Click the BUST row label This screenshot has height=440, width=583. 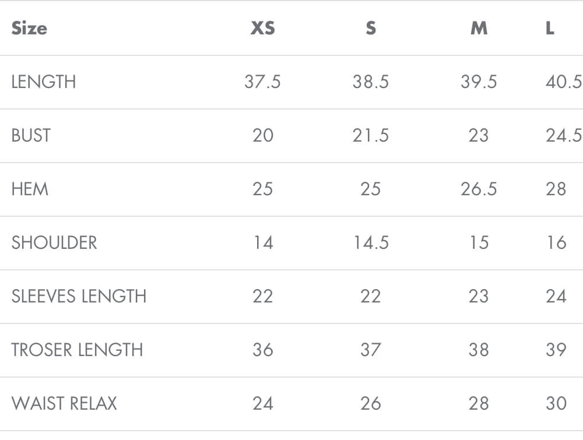[31, 135]
